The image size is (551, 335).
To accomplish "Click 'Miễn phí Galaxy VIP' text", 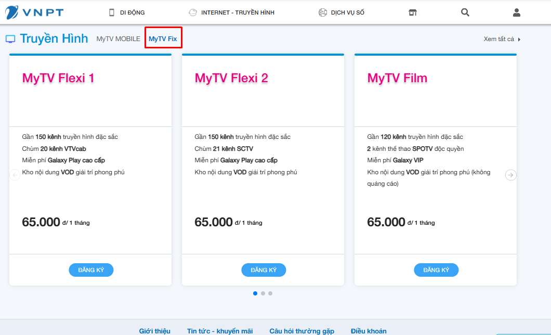I will (x=396, y=160).
